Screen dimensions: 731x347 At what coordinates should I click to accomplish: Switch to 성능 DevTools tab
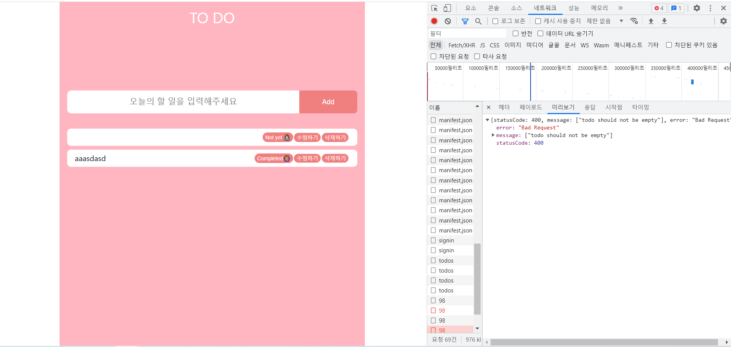[574, 8]
